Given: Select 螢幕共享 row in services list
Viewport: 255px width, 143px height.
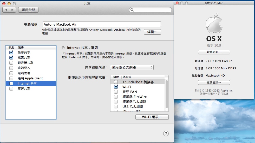Looking at the screenshot, I should point(31,52).
